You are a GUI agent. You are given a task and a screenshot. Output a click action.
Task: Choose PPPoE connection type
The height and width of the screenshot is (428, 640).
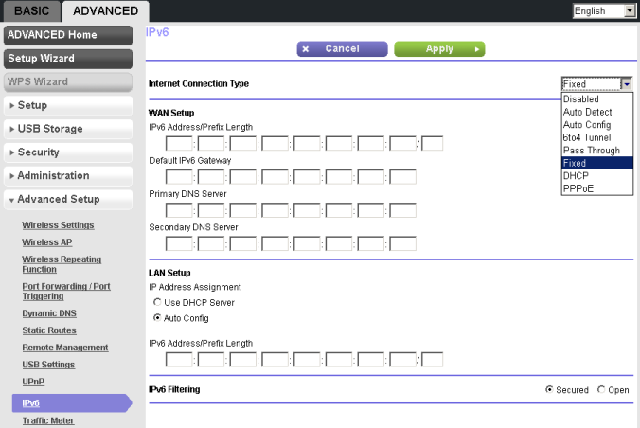click(597, 188)
